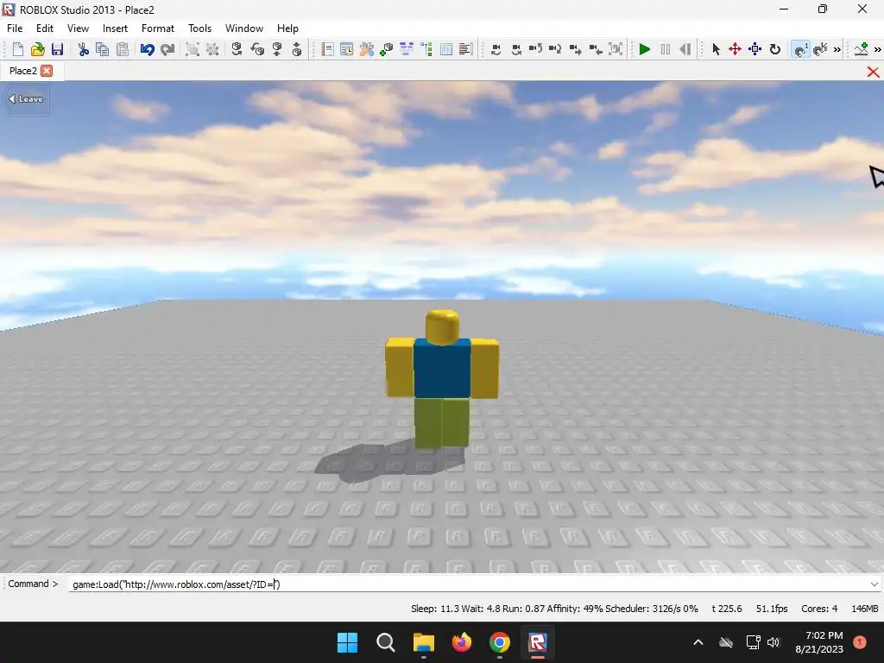This screenshot has height=663, width=884.
Task: Click the Zoom Extents camera icon
Action: (x=616, y=49)
